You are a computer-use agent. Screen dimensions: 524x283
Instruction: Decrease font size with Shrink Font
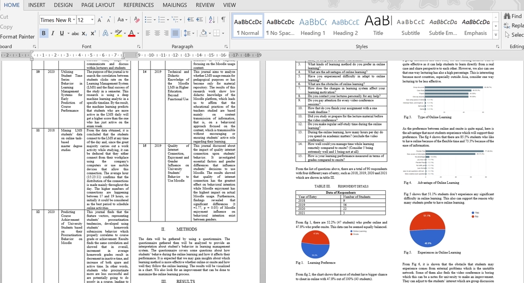click(x=109, y=20)
